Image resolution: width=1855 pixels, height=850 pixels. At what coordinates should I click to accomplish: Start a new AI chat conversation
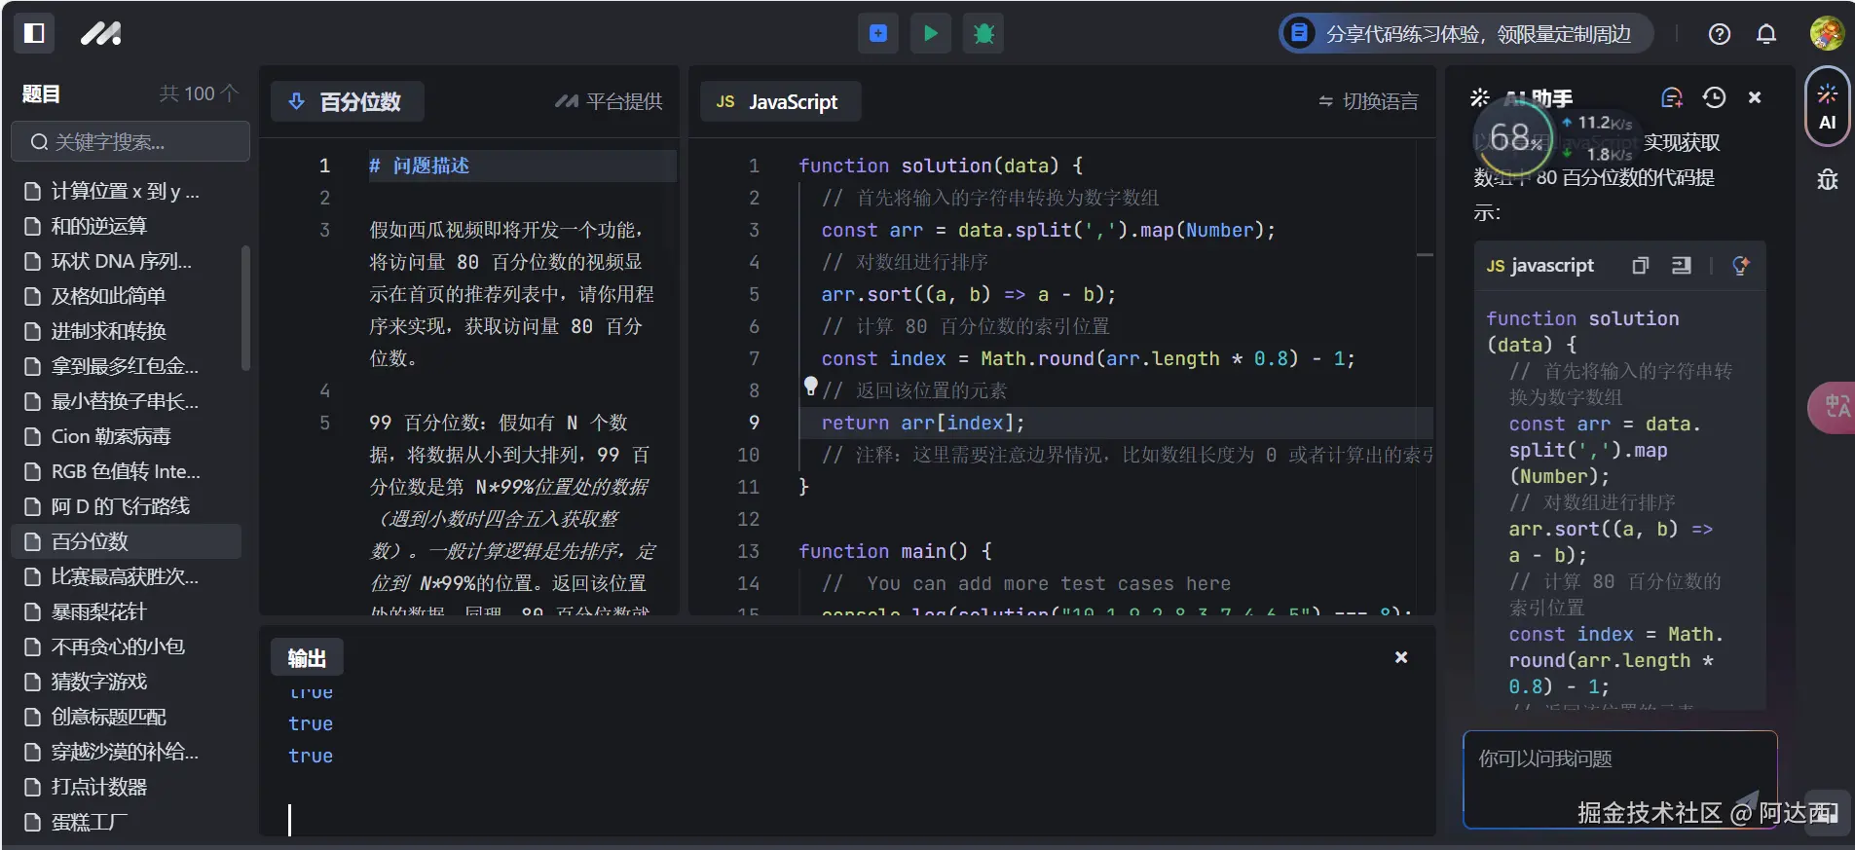point(1672,97)
